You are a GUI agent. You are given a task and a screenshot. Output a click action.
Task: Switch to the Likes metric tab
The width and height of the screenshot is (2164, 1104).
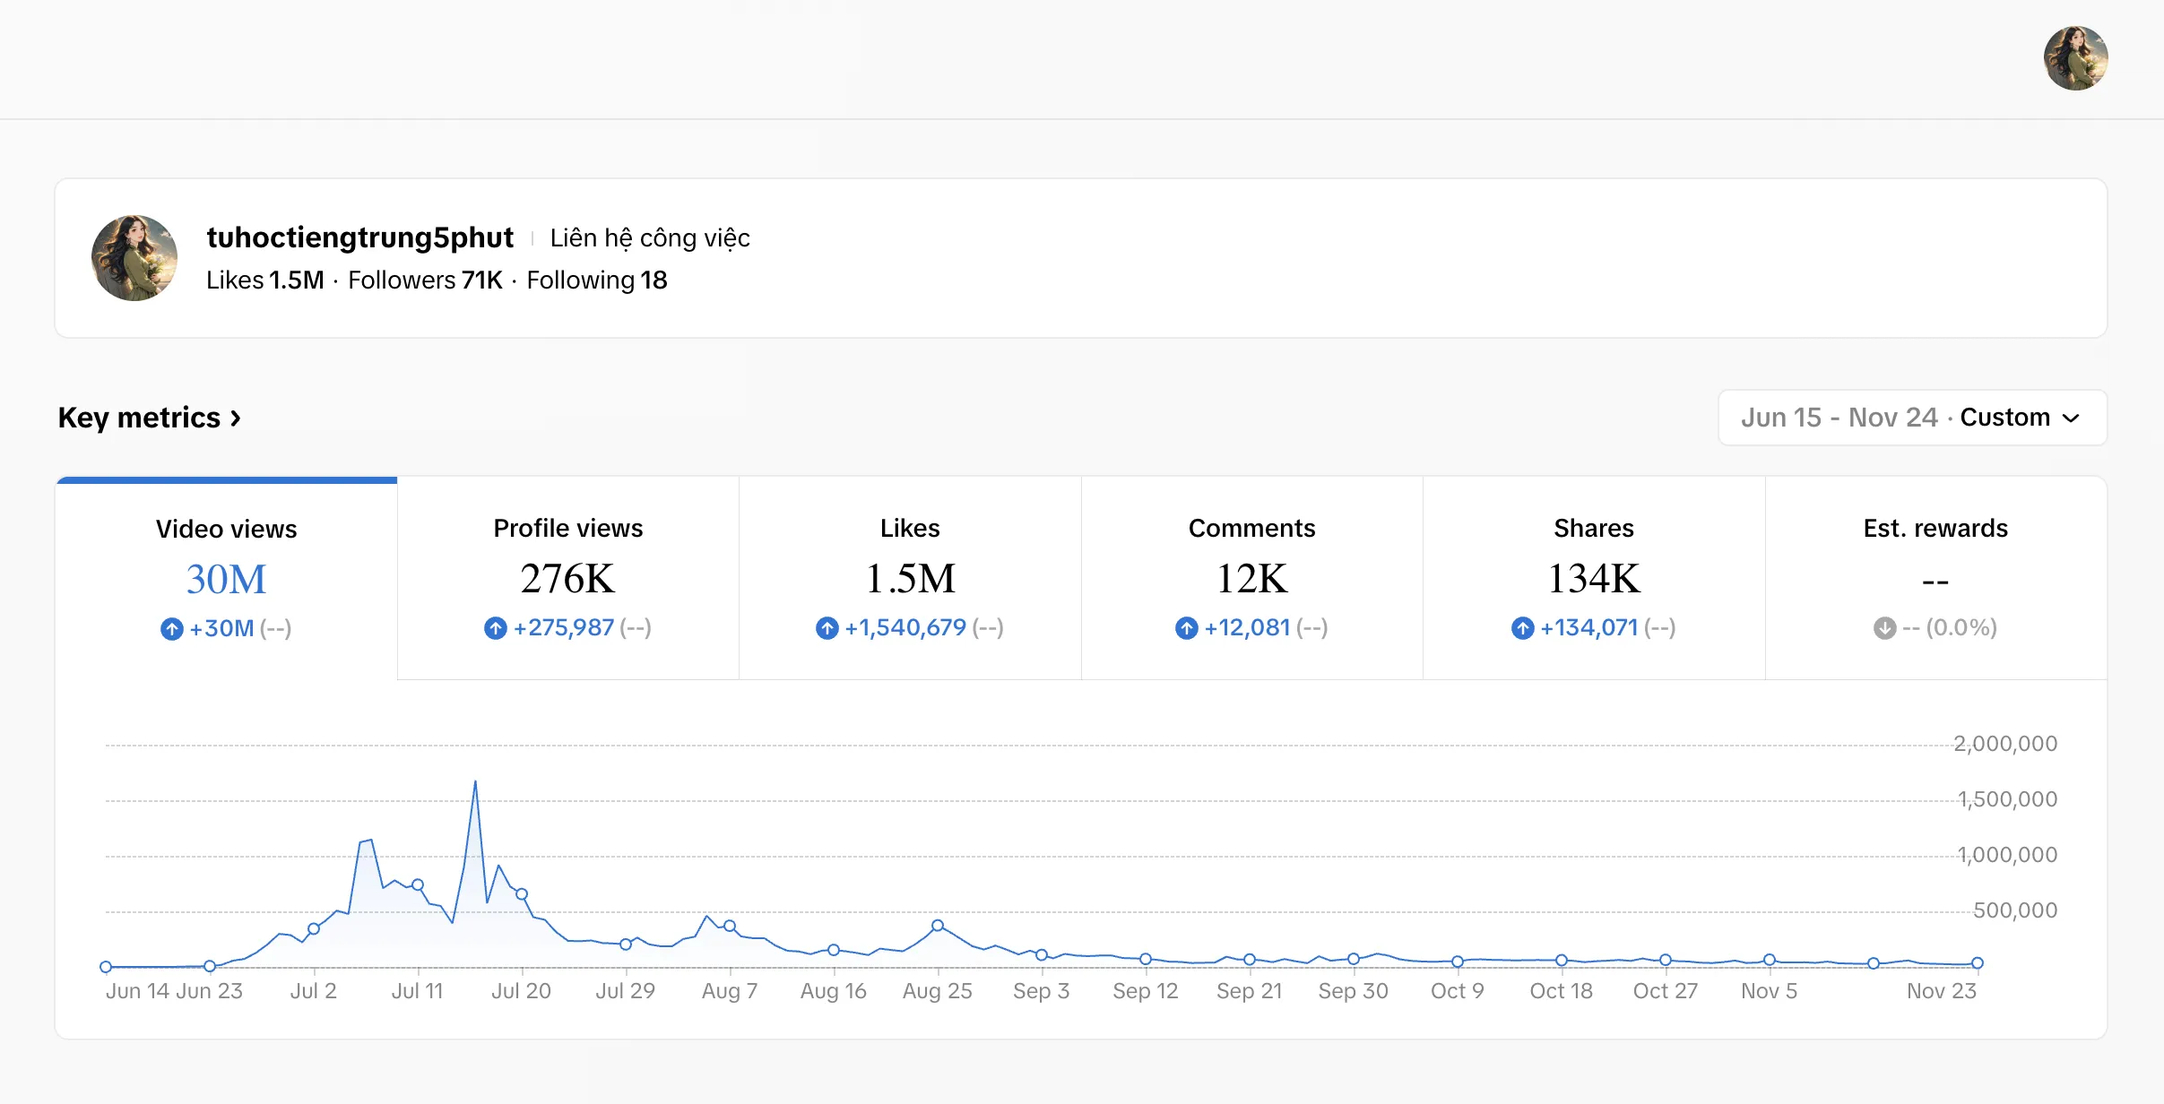(x=910, y=578)
